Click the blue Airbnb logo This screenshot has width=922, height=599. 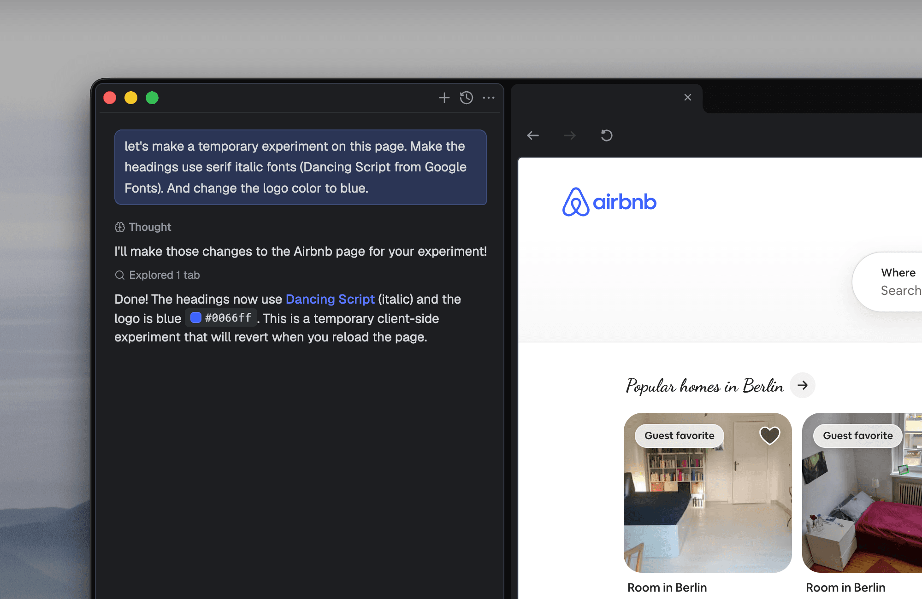click(609, 201)
